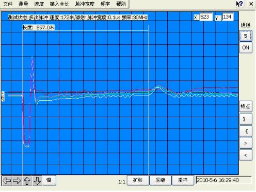Viewport: 256px width, 192px height.
Task: Open the 文件 menu
Action: pos(8,4)
